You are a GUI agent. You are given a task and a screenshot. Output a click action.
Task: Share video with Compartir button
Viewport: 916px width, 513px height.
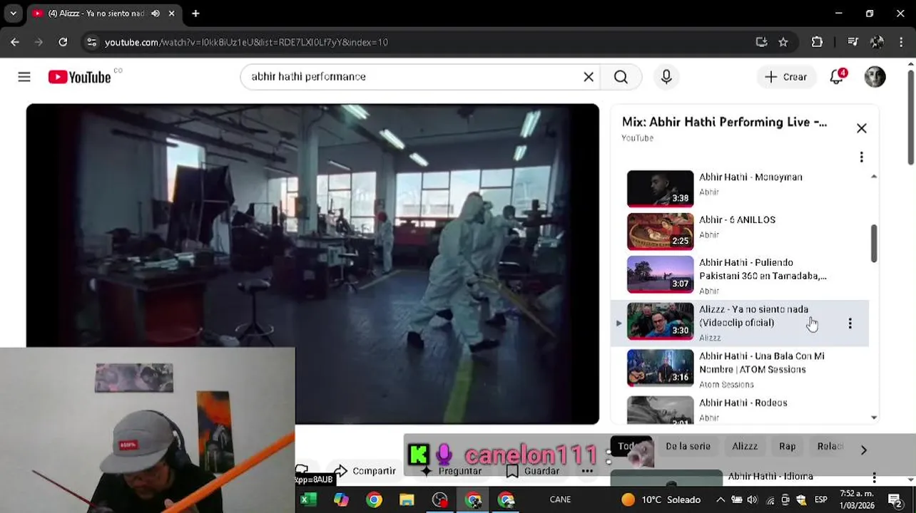point(365,471)
